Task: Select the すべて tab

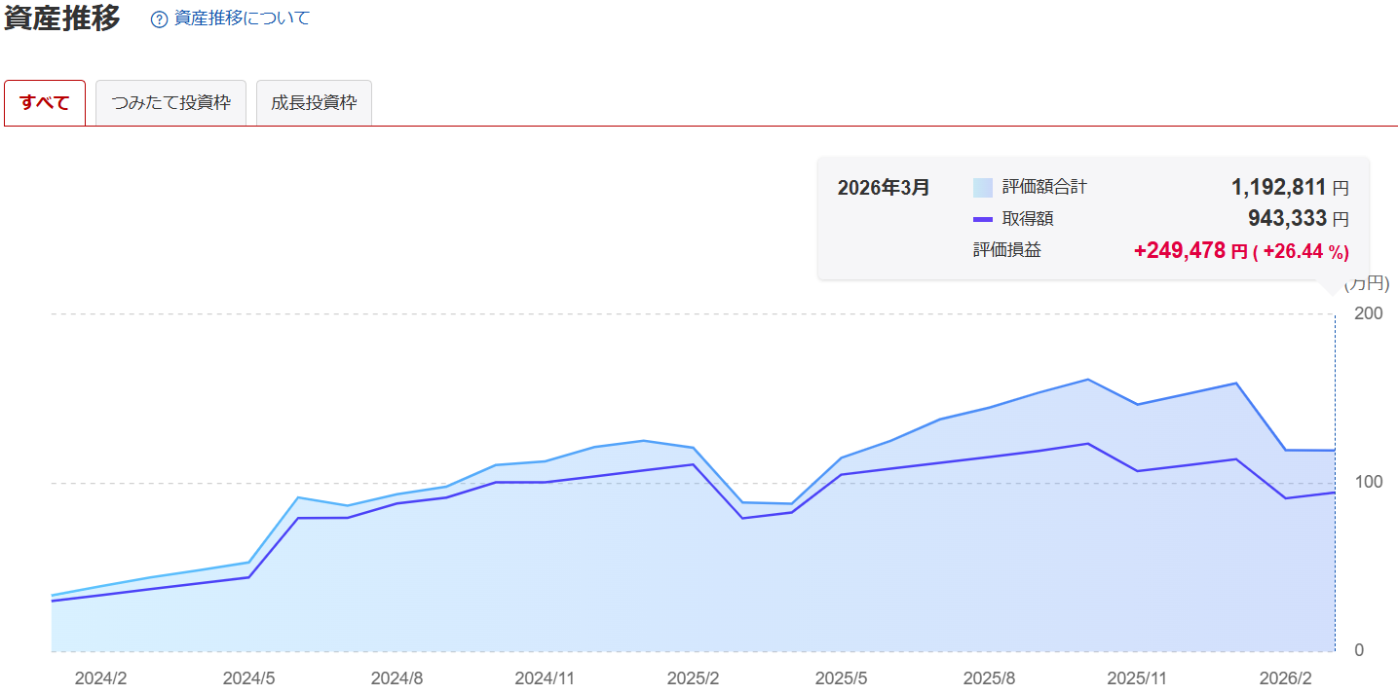Action: pos(45,103)
